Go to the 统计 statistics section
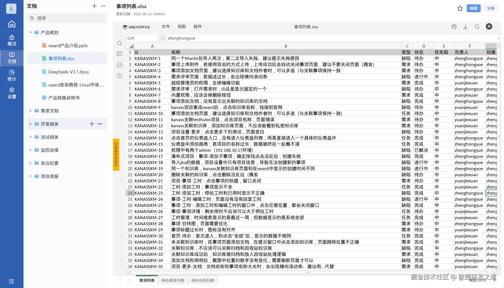Image resolution: width=504 pixels, height=288 pixels. click(x=12, y=75)
